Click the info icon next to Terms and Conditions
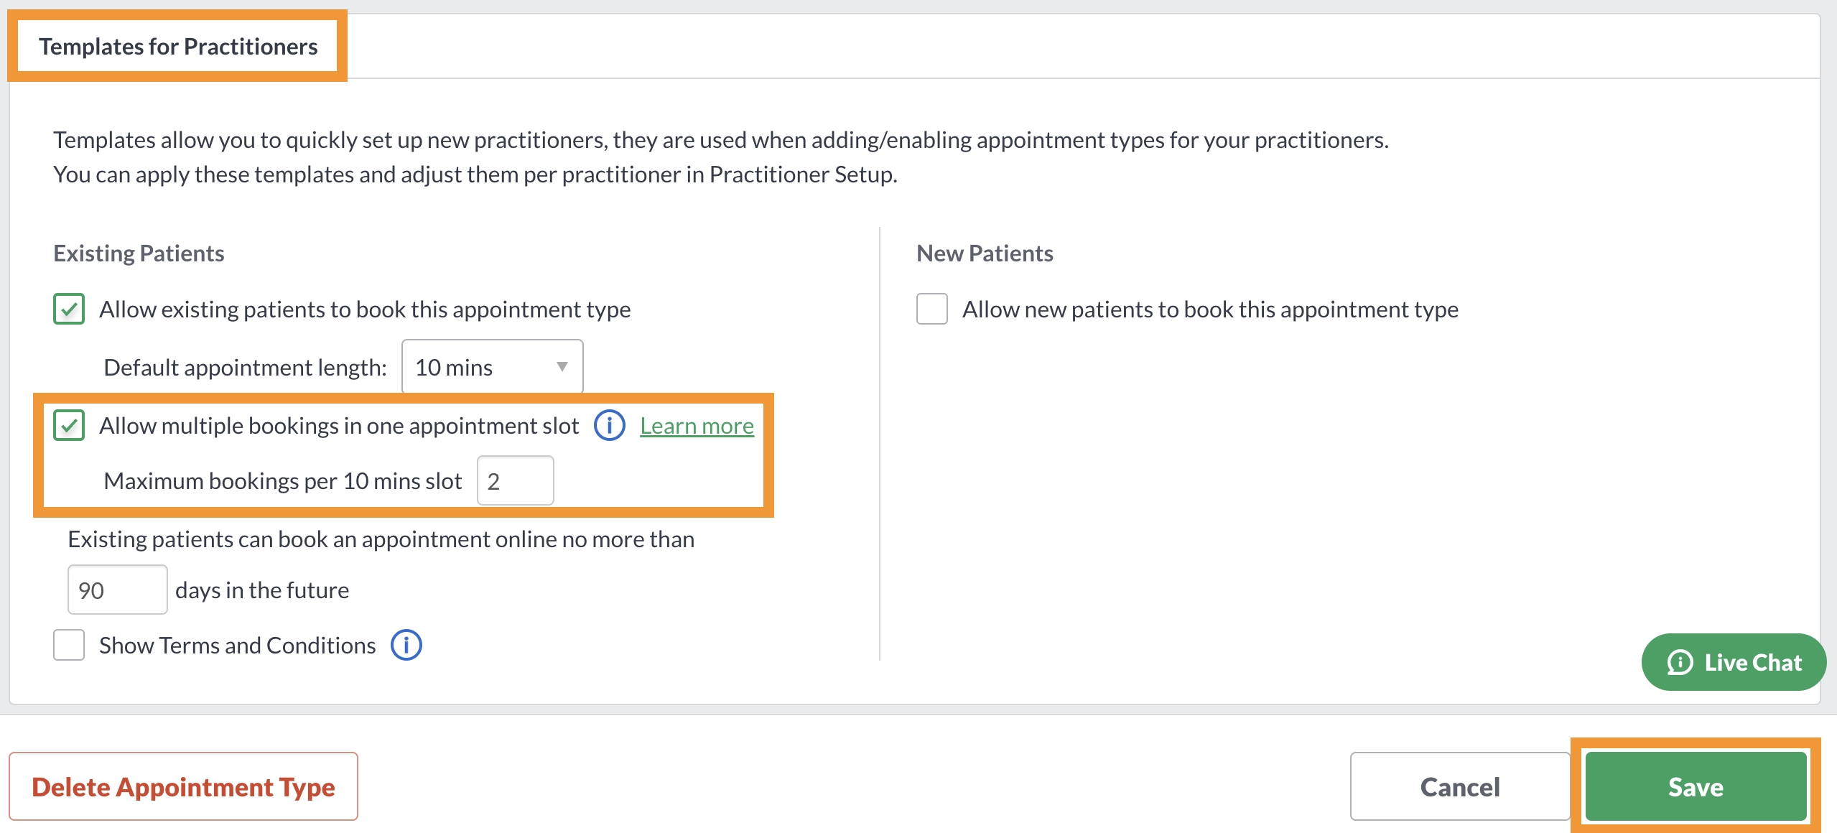 (406, 645)
